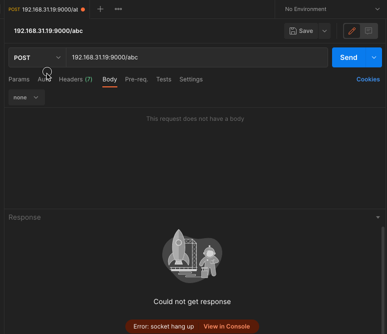The width and height of the screenshot is (387, 334).
Task: Open the Cookies link
Action: [x=368, y=79]
